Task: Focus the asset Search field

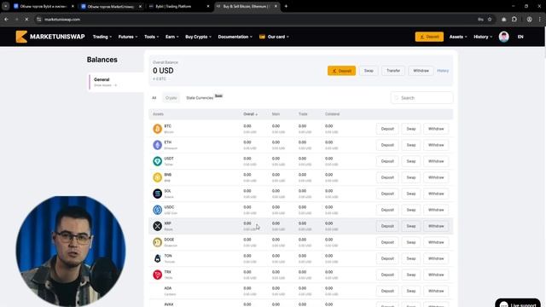Action: [421, 98]
